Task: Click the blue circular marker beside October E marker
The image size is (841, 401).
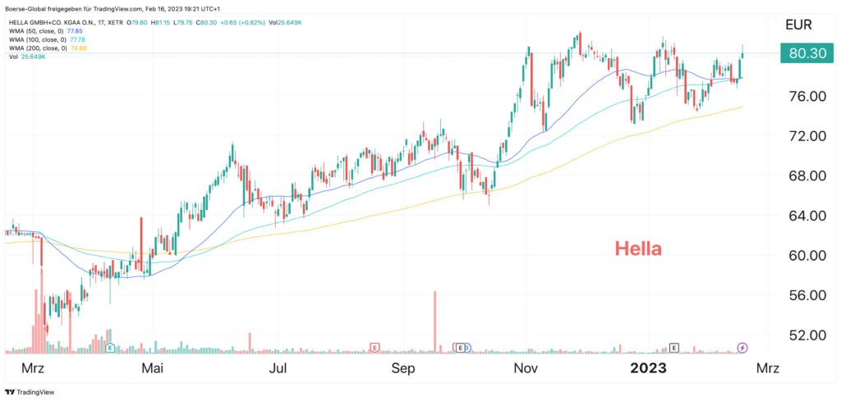Action: (466, 348)
